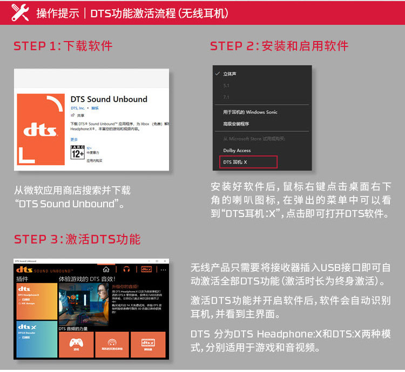Choose 高级安装程序 in the menu

tap(236, 124)
